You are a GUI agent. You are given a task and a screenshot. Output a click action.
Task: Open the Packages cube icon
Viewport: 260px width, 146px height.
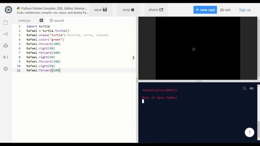coord(6,45)
